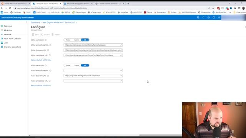Screen dimensions: 246x138
Task: Open the Zabbix bookmark
Action: pos(148,12)
